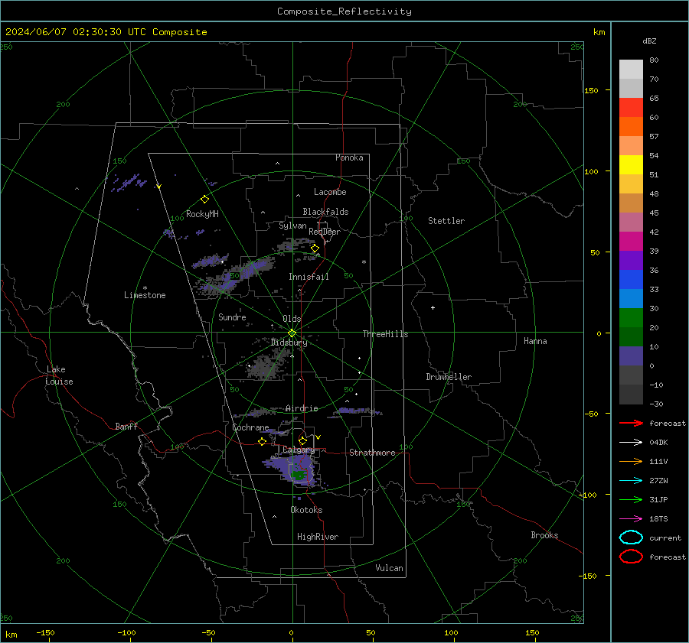Click the -150 tick on the bottom axis

tap(45, 632)
